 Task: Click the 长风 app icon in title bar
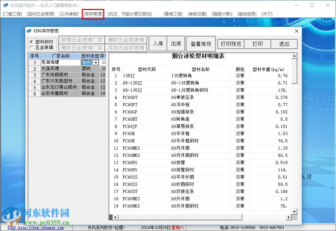point(6,5)
